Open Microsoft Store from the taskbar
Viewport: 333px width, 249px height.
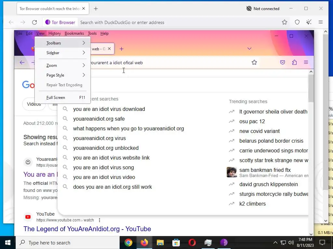click(176, 243)
